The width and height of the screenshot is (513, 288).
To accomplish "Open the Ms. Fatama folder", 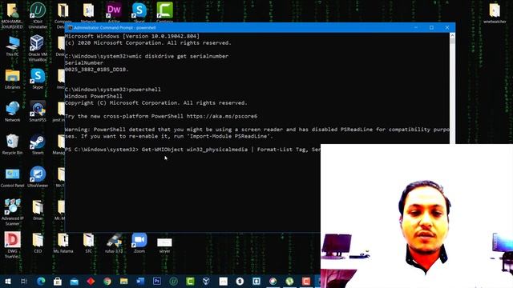I will coord(63,242).
